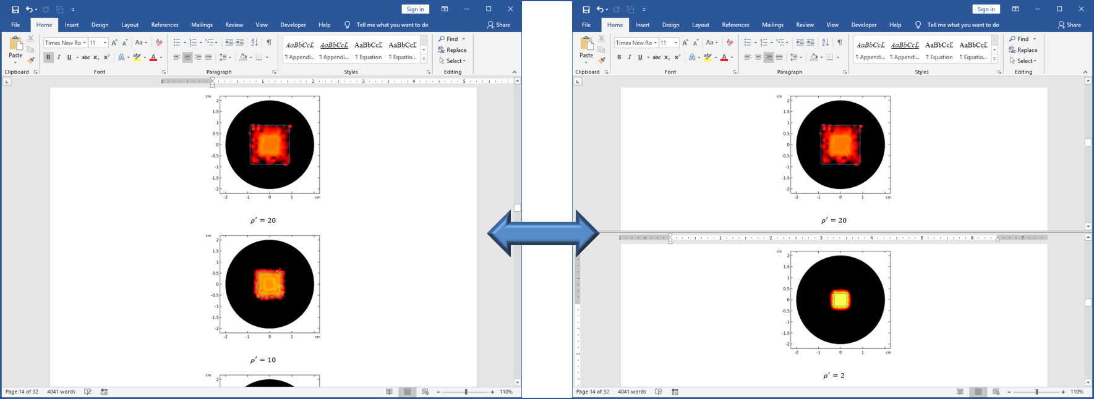Expand Styles gallery in the left window

point(424,59)
